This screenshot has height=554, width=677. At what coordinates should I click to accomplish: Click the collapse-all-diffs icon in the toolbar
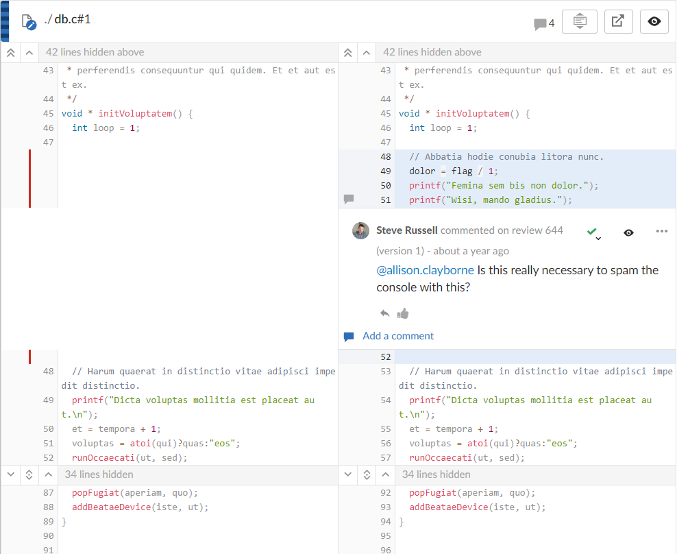[579, 21]
